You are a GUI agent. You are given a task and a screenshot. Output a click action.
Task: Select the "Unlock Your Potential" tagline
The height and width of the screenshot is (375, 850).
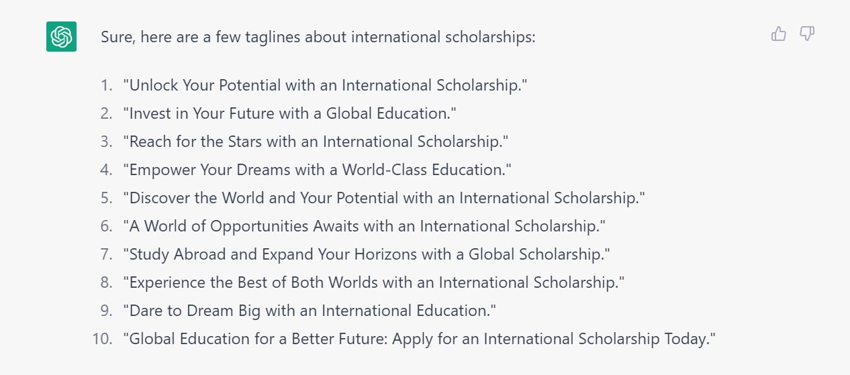(325, 86)
